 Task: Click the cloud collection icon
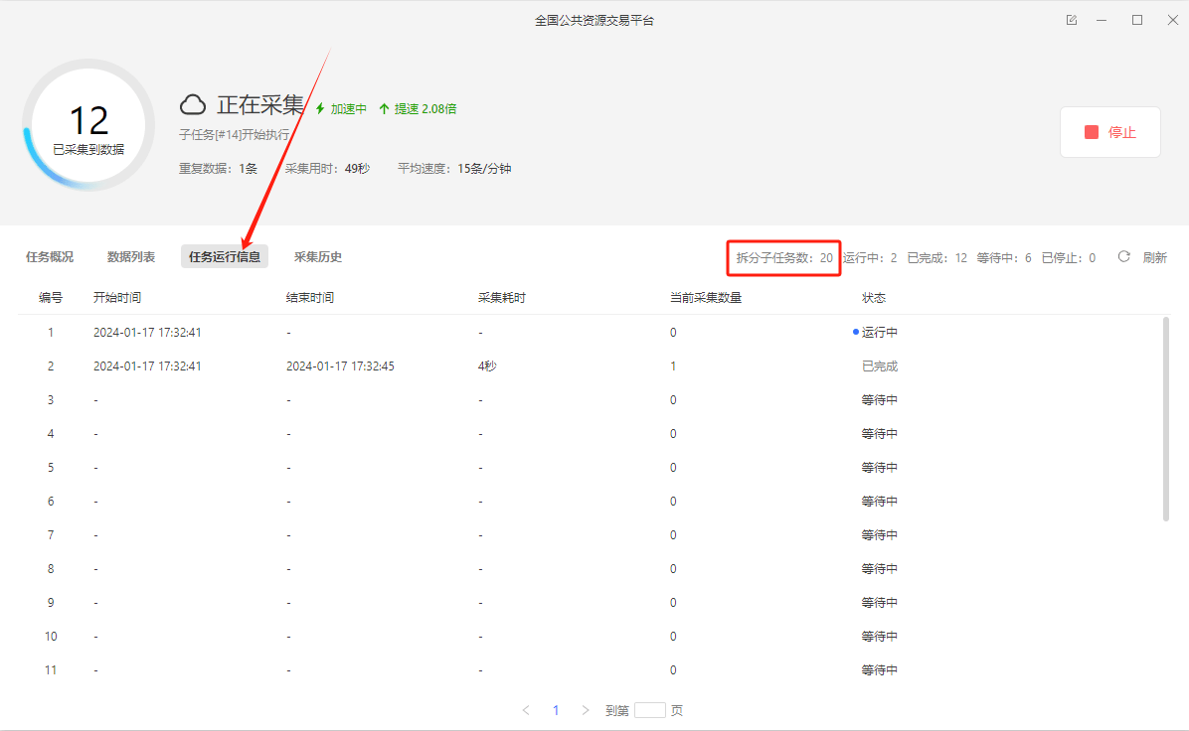pos(193,104)
